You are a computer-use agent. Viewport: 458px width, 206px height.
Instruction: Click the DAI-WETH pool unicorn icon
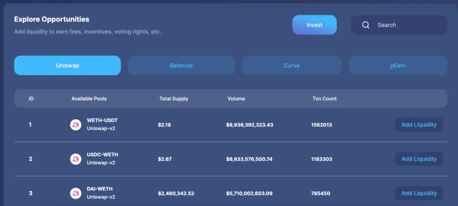76,193
